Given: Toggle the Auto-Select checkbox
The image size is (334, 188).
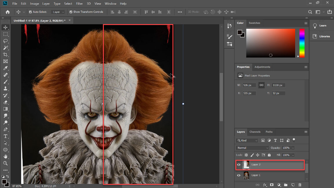Looking at the screenshot, I should 30,12.
